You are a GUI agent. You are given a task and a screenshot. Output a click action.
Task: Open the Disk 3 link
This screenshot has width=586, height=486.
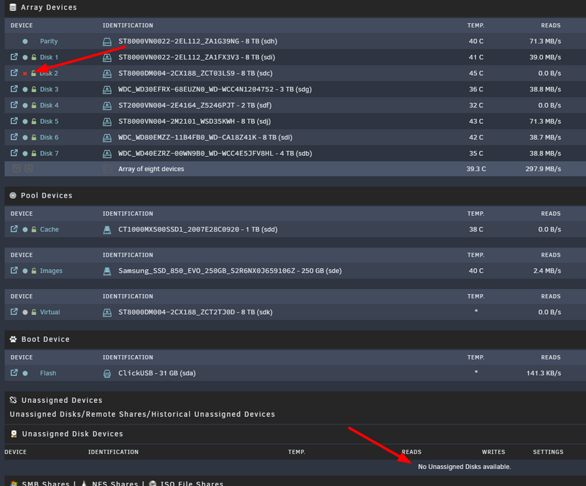49,89
